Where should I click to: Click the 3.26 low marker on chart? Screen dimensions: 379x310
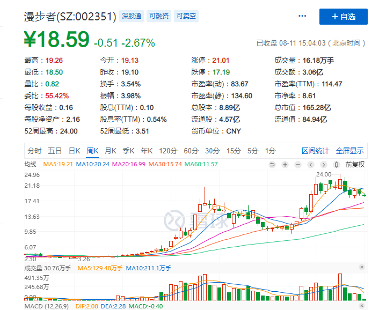pos(84,260)
